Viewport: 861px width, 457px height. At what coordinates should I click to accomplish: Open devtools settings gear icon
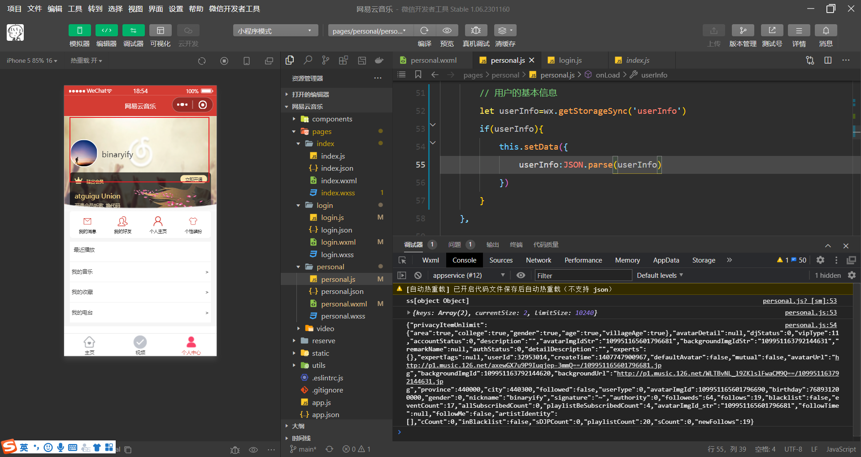click(820, 260)
